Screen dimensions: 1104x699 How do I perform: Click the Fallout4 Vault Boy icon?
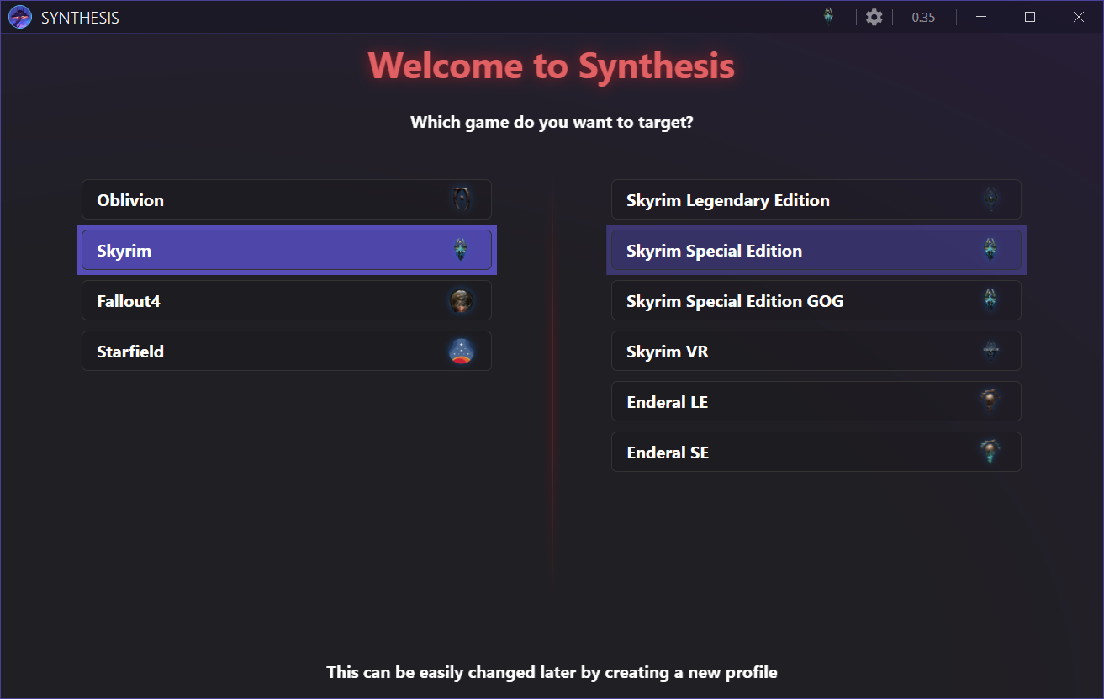(461, 300)
